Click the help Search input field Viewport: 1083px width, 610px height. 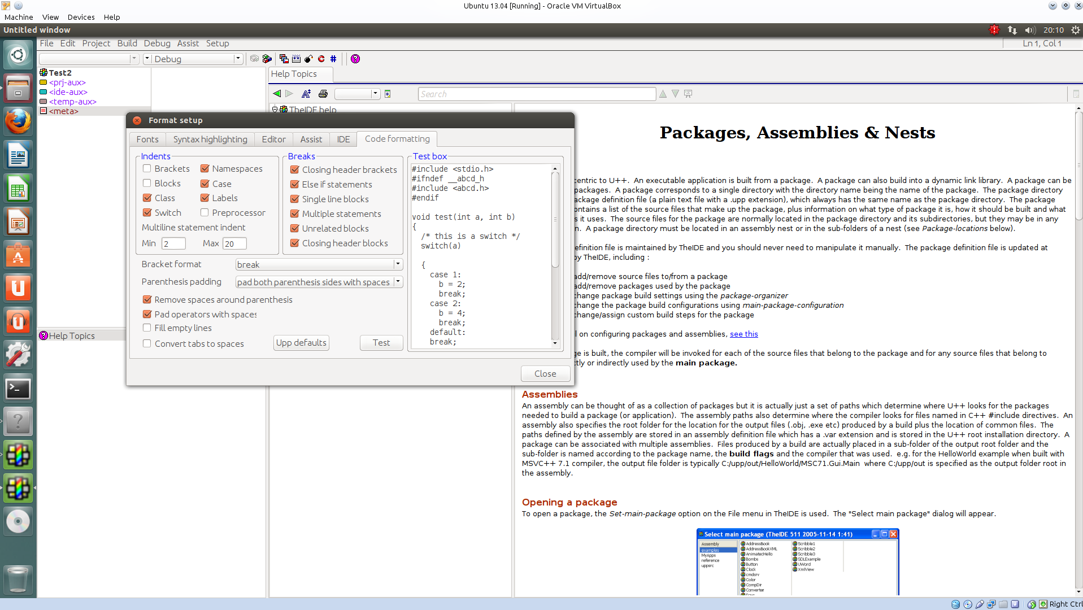point(537,94)
